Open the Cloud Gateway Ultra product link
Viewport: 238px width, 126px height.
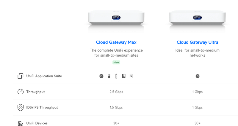coord(197,42)
